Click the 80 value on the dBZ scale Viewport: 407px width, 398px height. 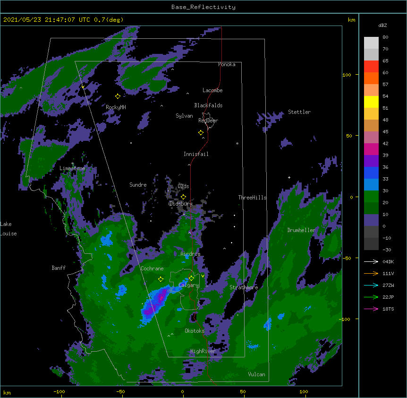pyautogui.click(x=385, y=37)
